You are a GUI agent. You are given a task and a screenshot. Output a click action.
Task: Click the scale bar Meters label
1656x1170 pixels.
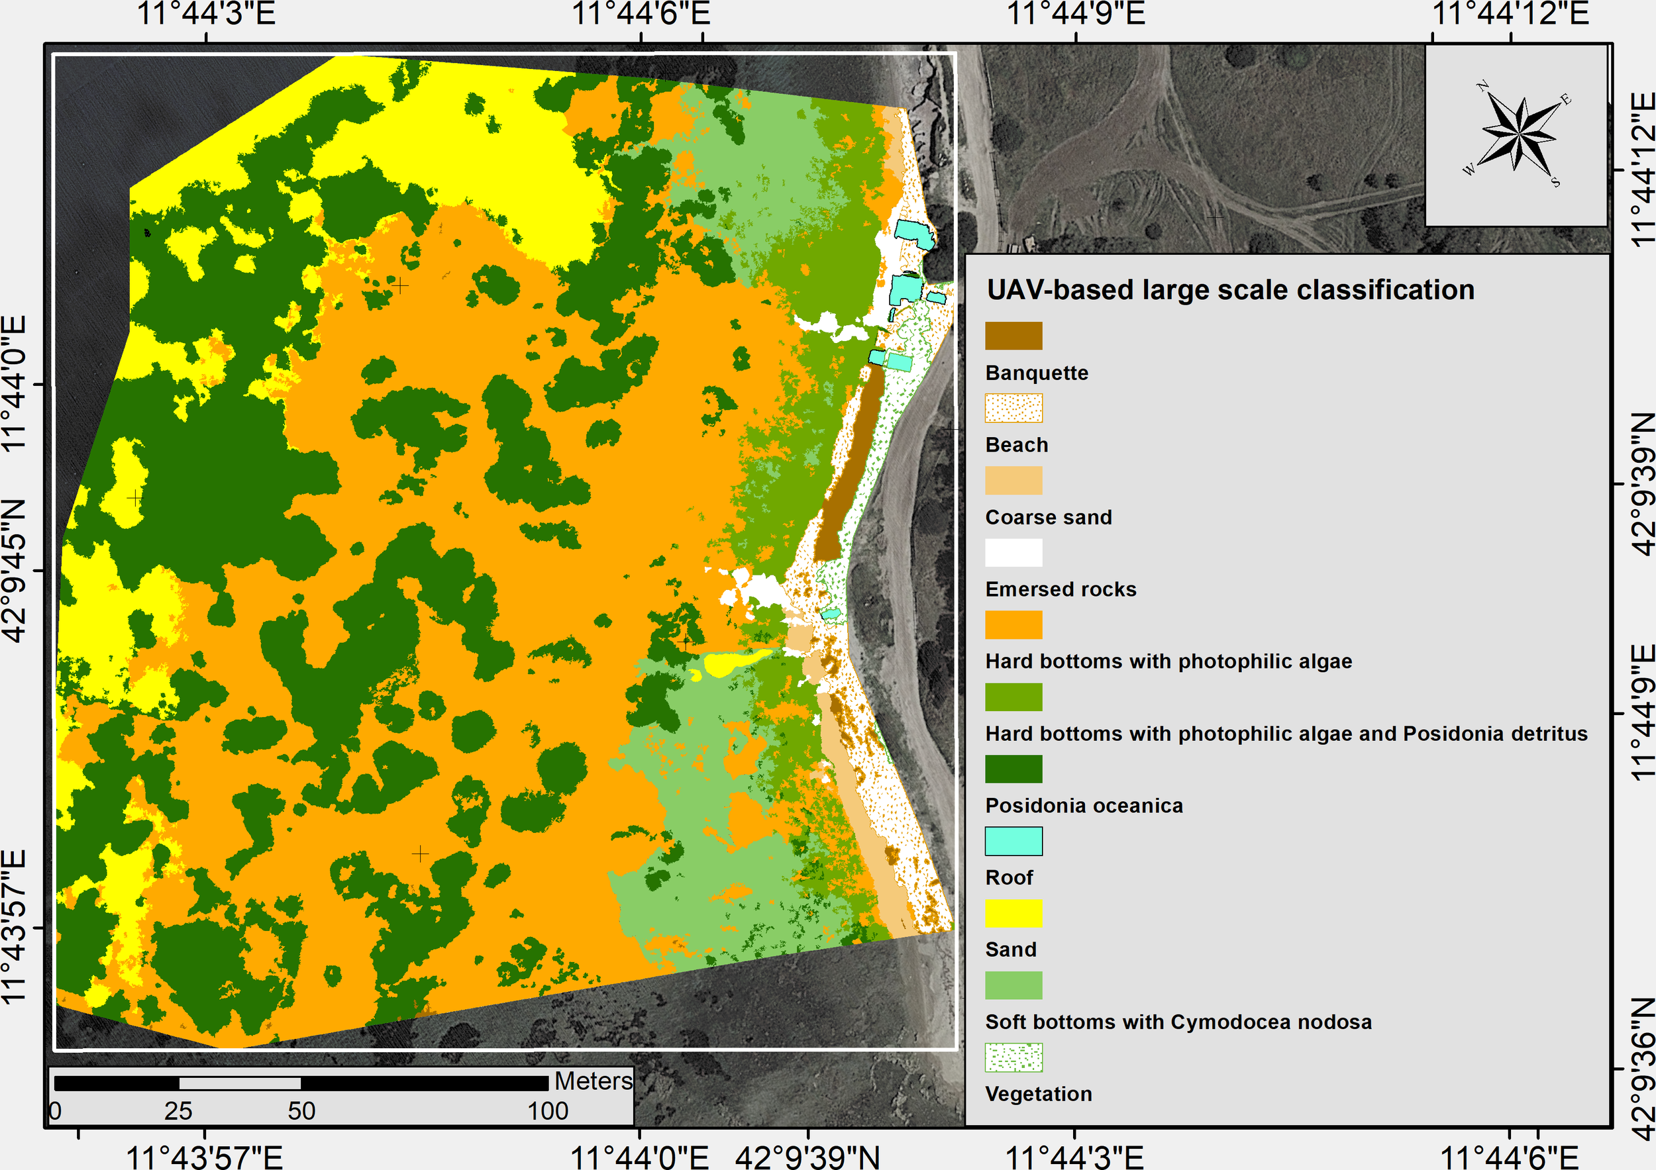pos(593,1081)
